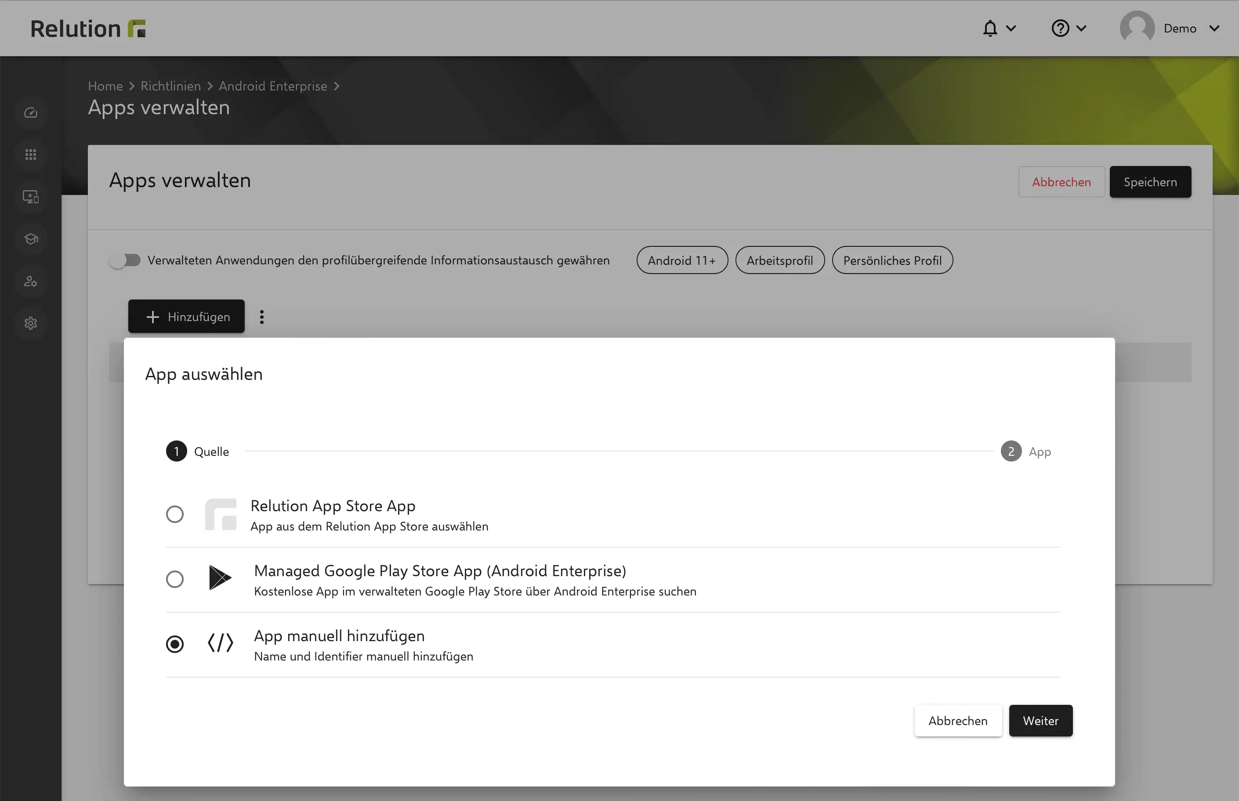Go to Home breadcrumb
This screenshot has width=1239, height=801.
pyautogui.click(x=105, y=86)
